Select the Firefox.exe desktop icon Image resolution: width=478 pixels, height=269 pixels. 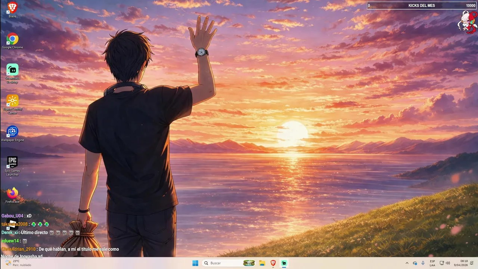tap(12, 195)
